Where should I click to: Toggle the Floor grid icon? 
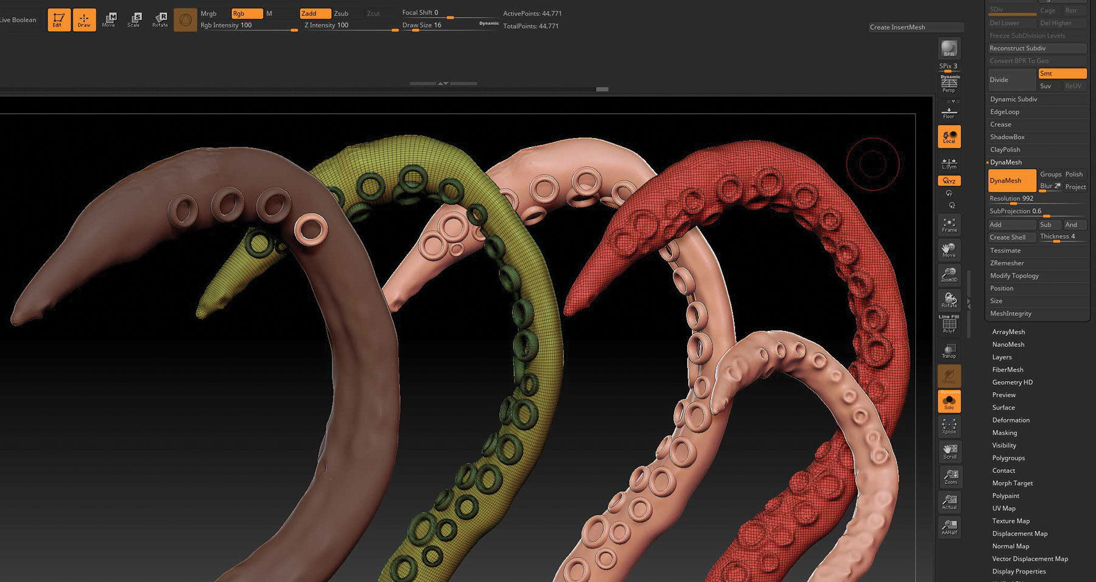click(949, 113)
